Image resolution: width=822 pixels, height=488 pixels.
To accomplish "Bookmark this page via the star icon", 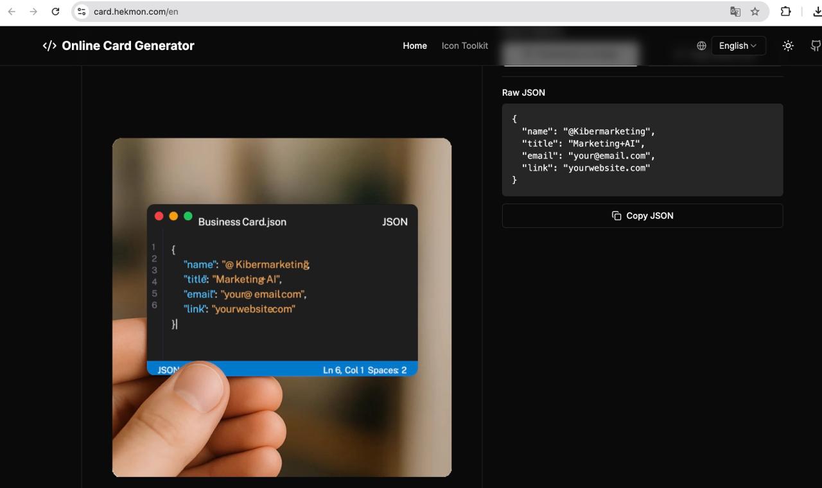I will 755,12.
